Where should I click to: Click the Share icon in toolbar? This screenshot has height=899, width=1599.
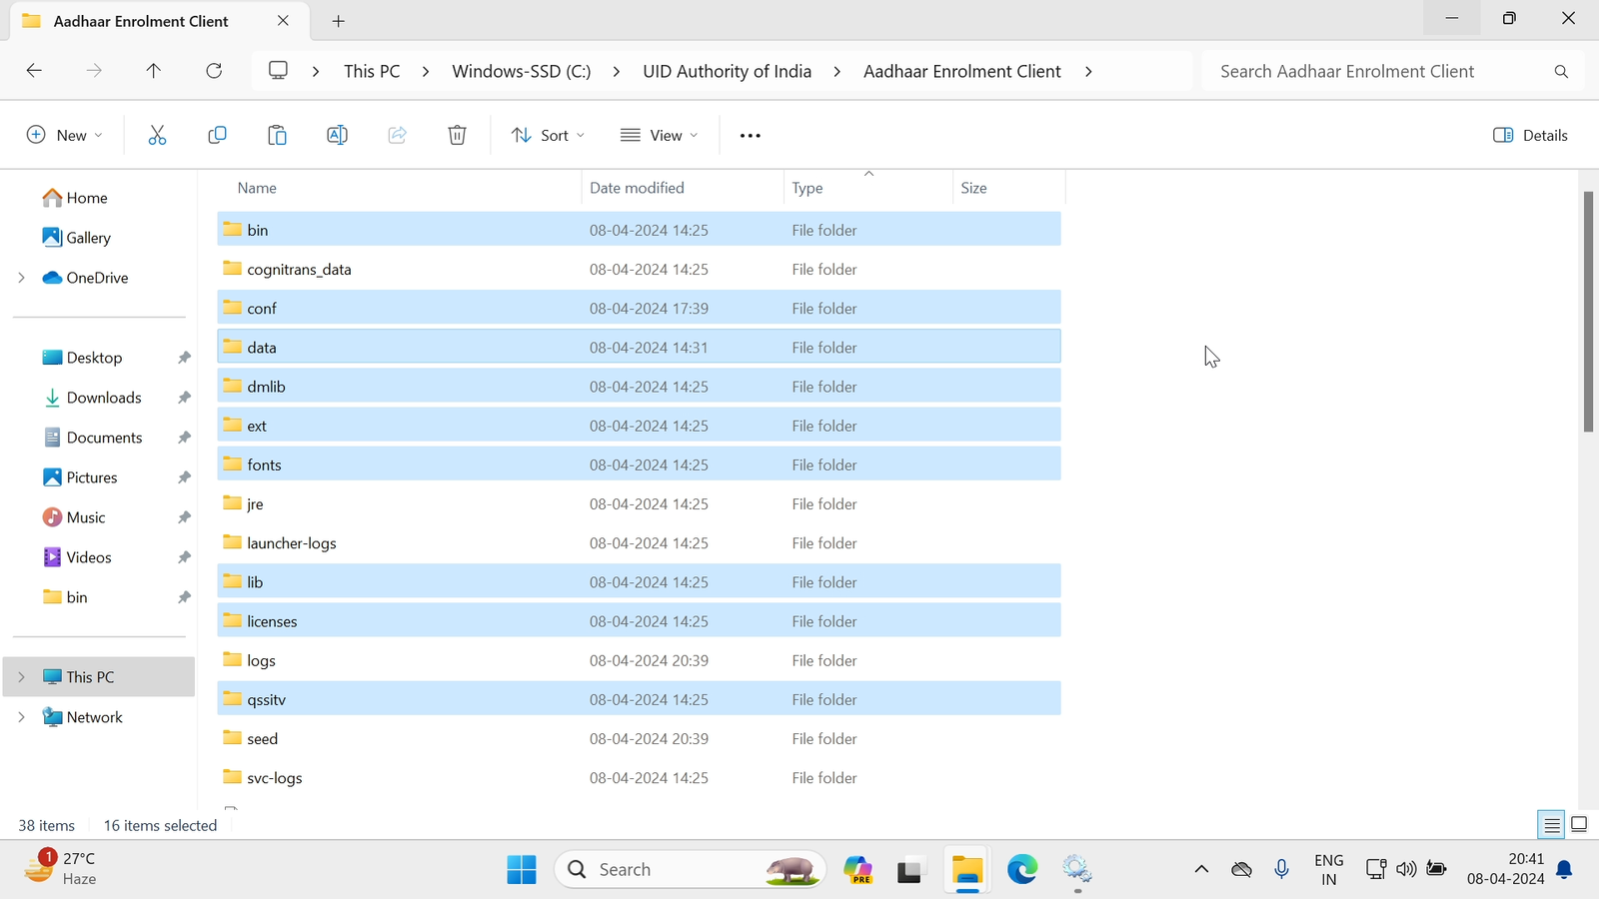(x=397, y=135)
